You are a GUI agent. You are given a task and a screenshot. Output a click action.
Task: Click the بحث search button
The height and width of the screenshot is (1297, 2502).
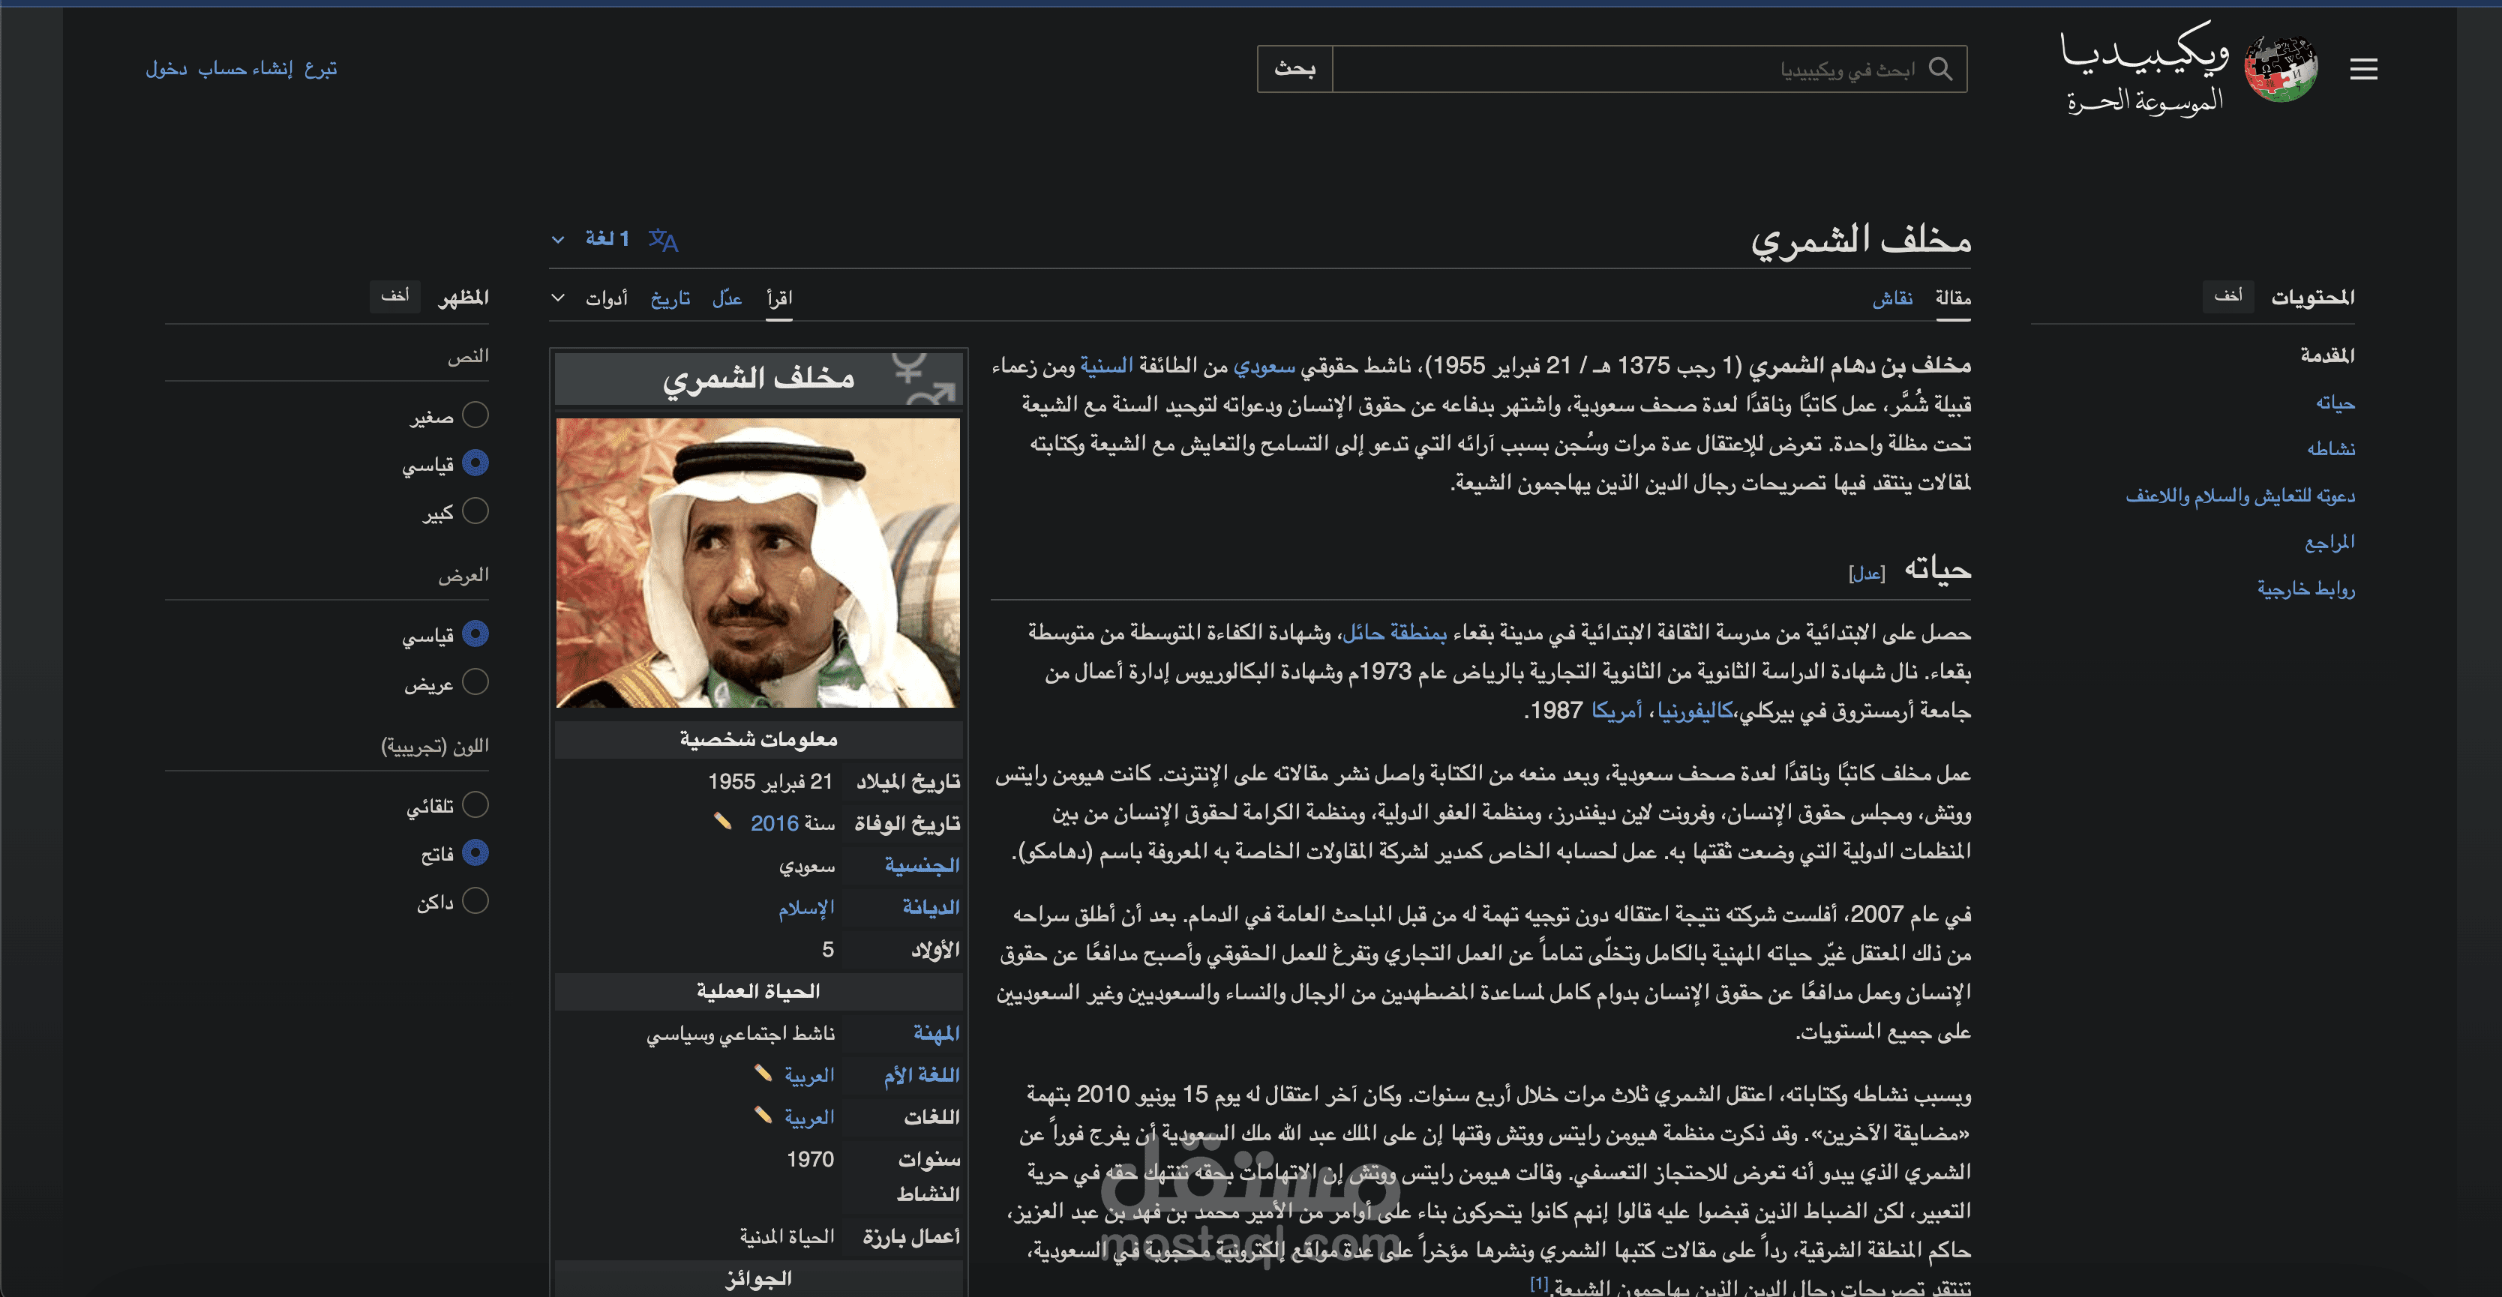(1294, 69)
